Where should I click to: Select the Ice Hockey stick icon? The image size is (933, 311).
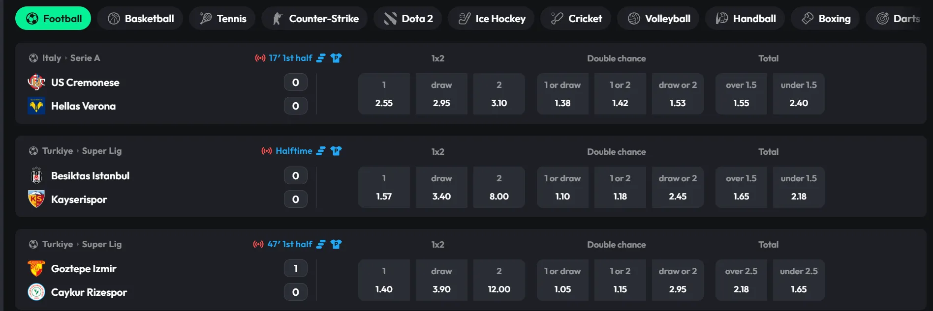tap(462, 18)
